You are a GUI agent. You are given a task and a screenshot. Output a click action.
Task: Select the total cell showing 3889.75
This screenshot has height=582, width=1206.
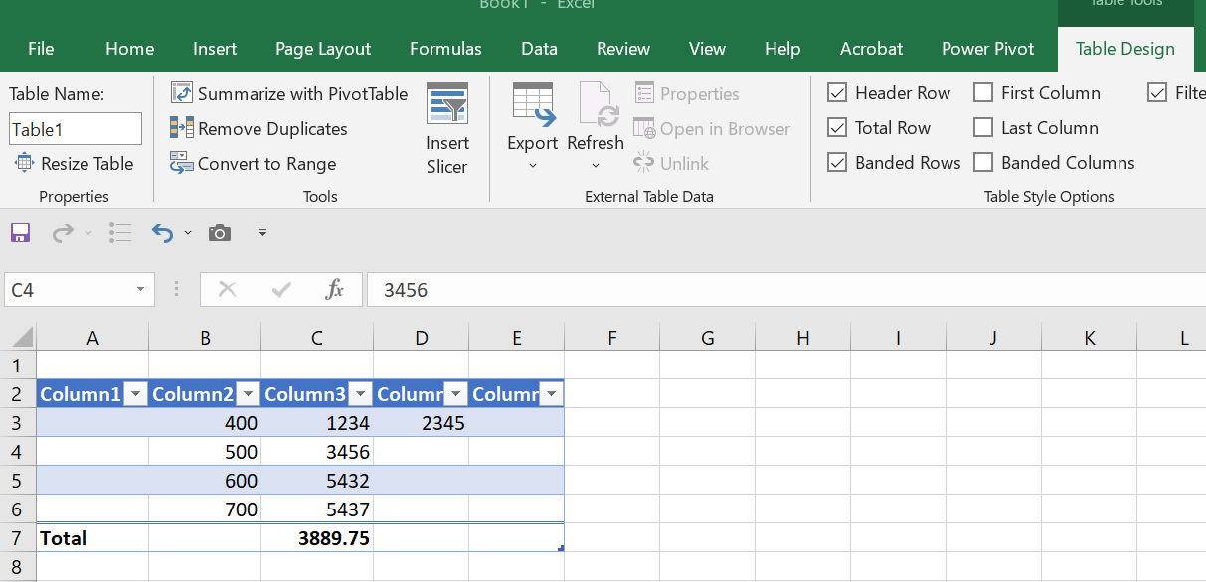[317, 538]
